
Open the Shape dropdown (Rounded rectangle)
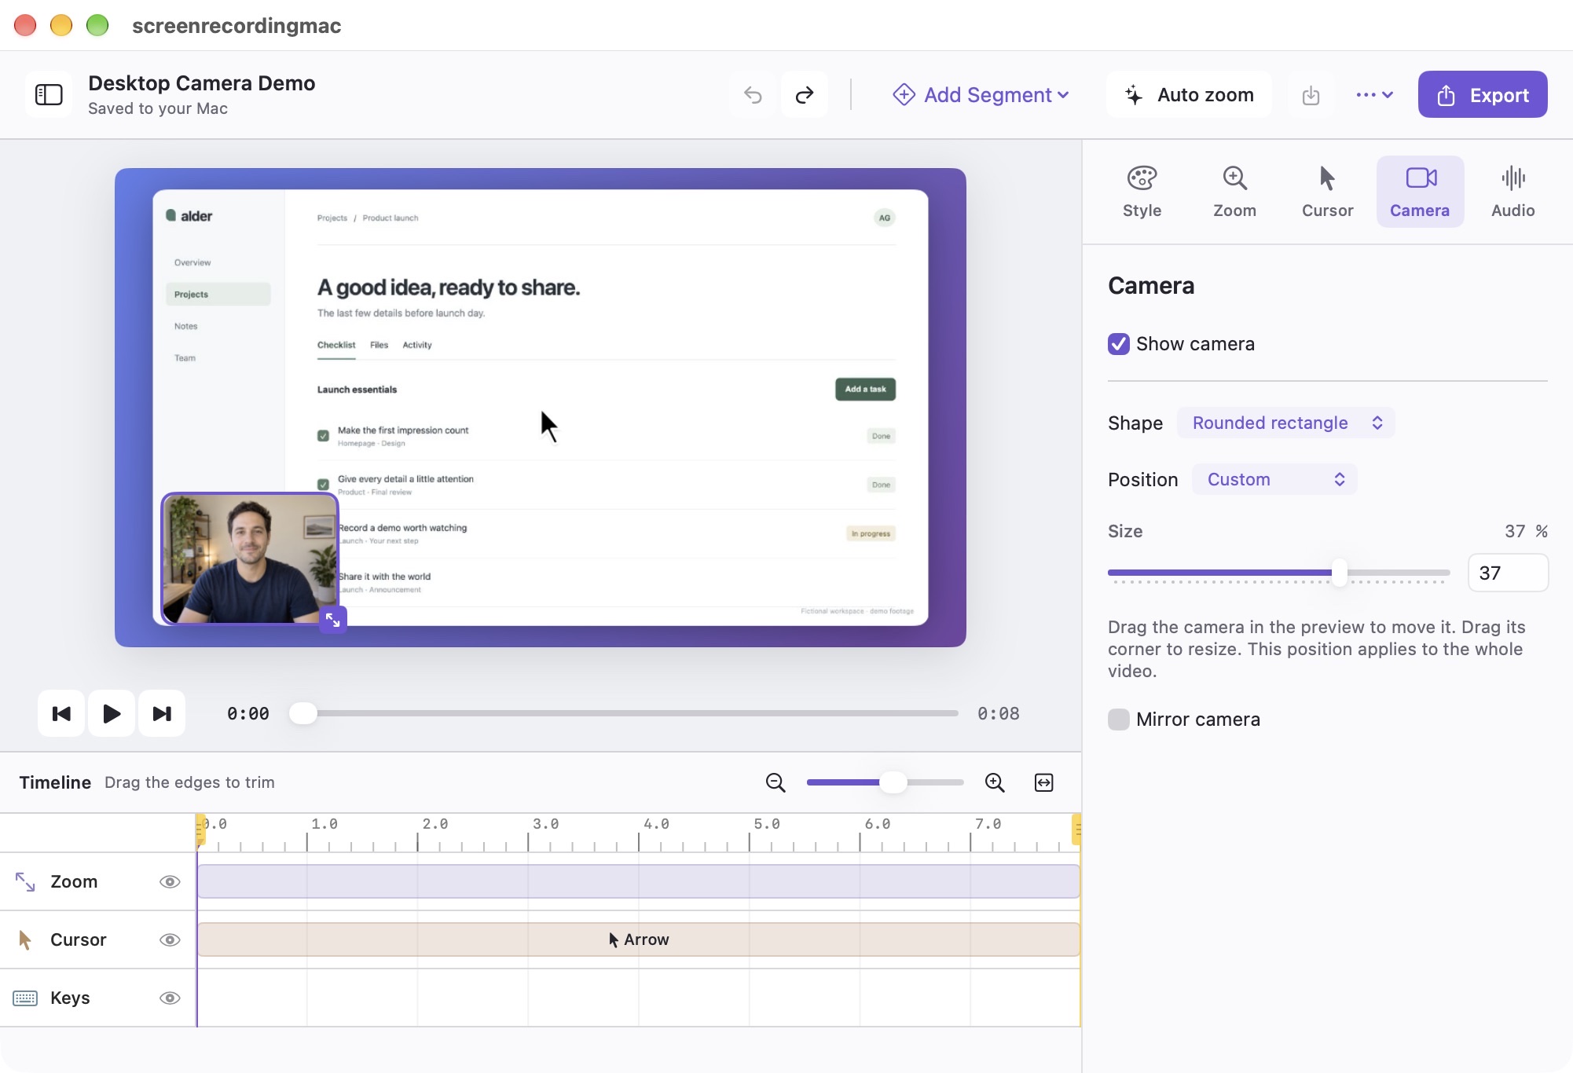point(1286,423)
